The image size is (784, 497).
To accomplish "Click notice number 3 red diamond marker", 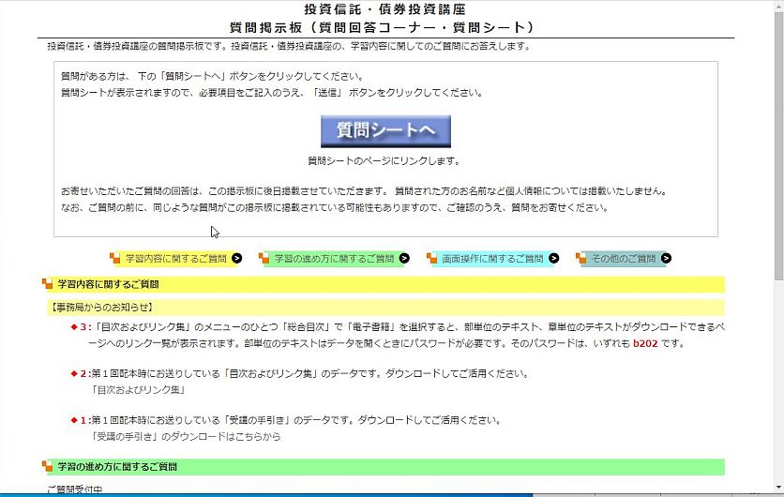I will click(74, 327).
